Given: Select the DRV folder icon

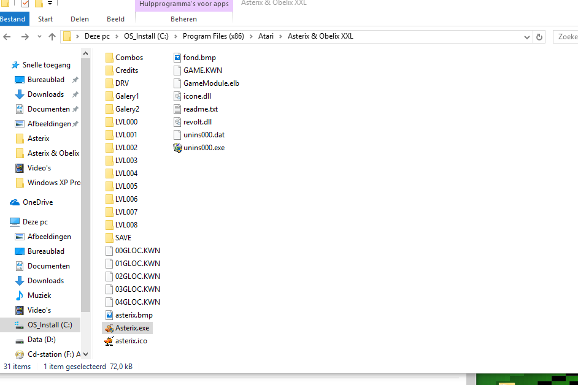Looking at the screenshot, I should [x=109, y=83].
